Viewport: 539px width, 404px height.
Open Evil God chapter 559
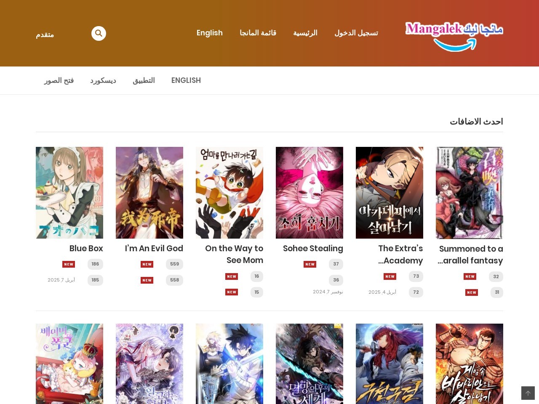175,264
